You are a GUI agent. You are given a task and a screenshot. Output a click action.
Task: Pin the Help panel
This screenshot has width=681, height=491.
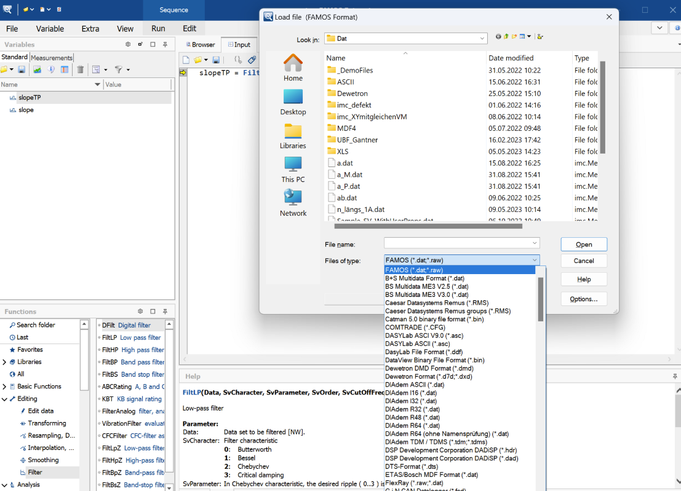[675, 376]
